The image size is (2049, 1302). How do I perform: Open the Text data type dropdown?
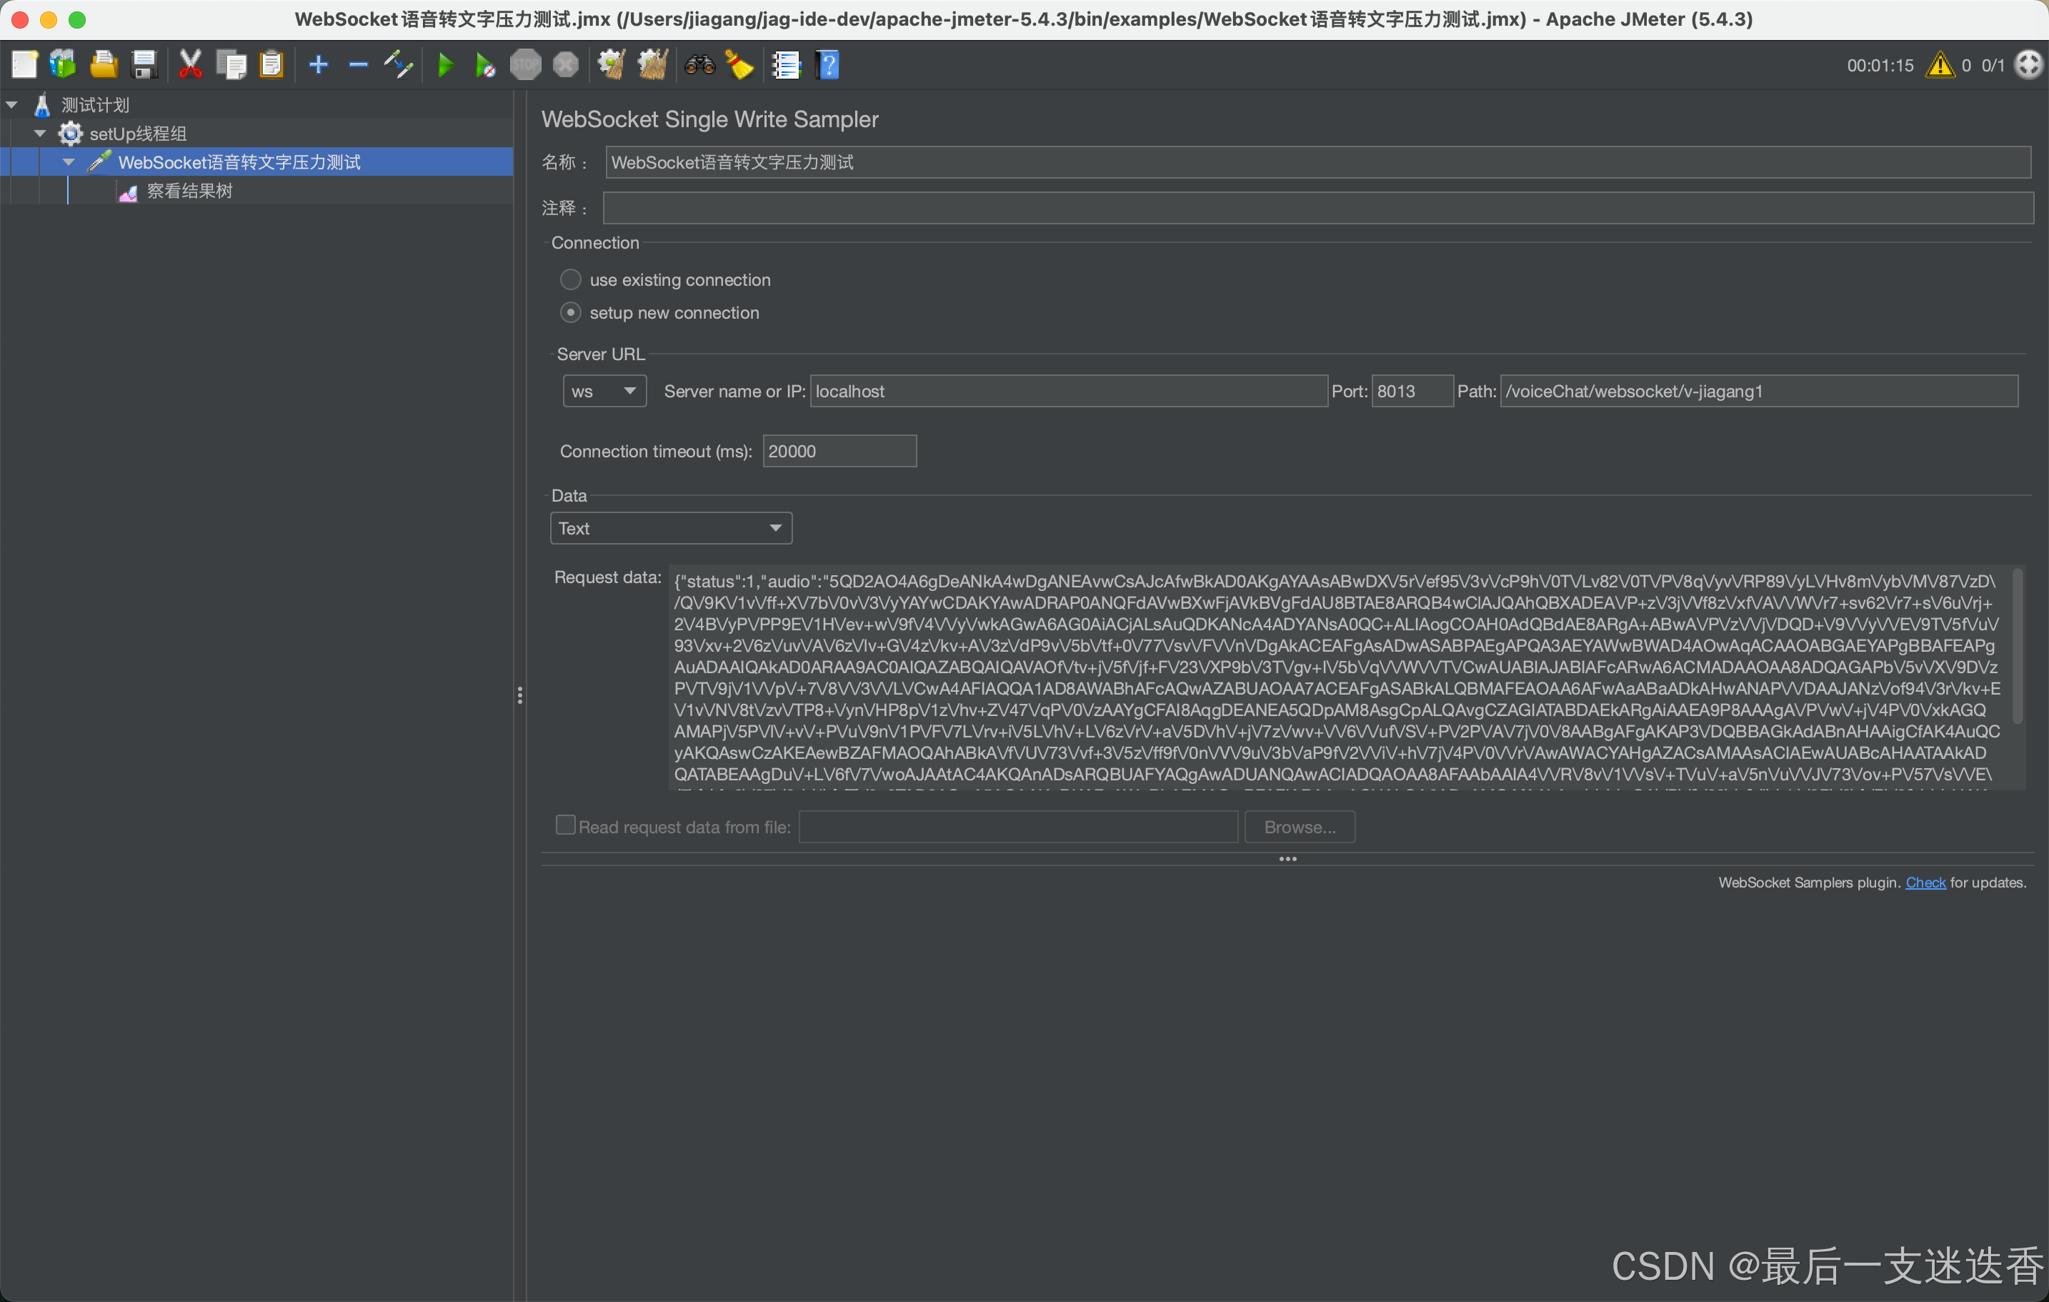tap(671, 529)
